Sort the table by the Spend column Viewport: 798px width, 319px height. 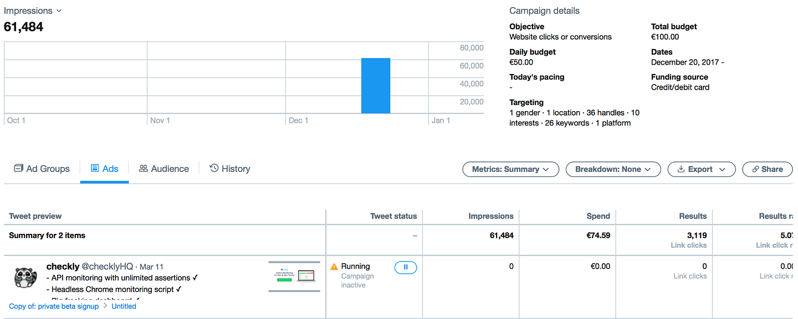[x=598, y=216]
